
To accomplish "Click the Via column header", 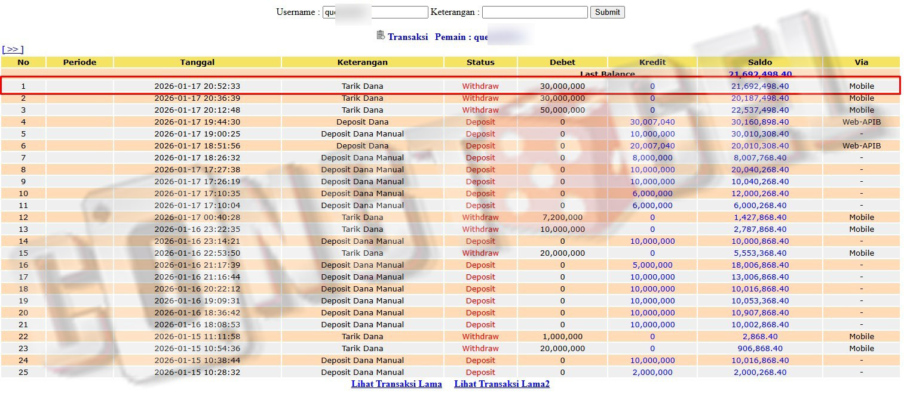I will point(861,62).
